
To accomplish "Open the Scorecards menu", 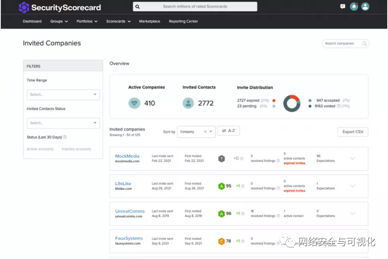I will click(118, 21).
